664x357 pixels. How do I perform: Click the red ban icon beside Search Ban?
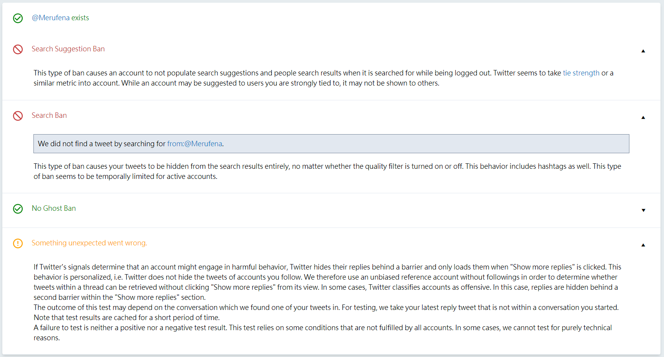18,116
